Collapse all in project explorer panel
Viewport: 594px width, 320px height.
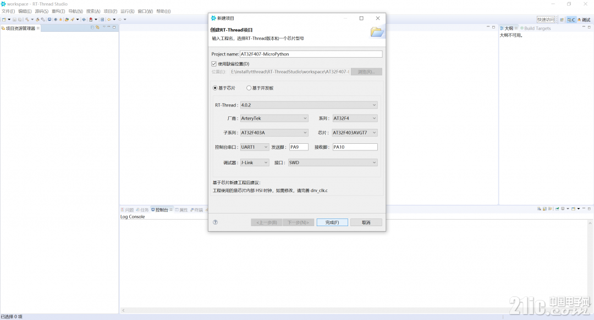[x=92, y=27]
